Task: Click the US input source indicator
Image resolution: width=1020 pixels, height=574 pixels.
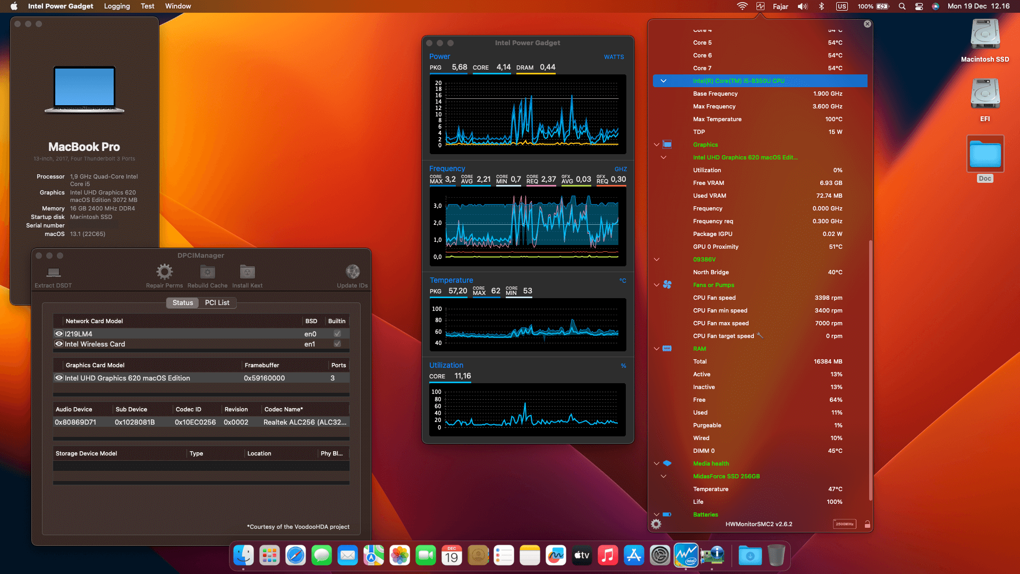Action: coord(842,6)
